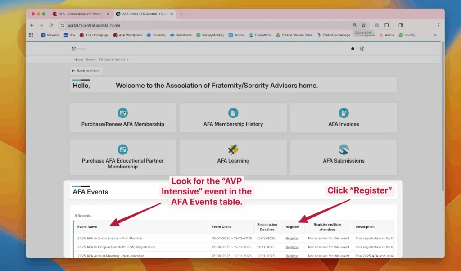Open the CSAEd Homepage bookmark
The width and height of the screenshot is (461, 271).
(x=334, y=35)
